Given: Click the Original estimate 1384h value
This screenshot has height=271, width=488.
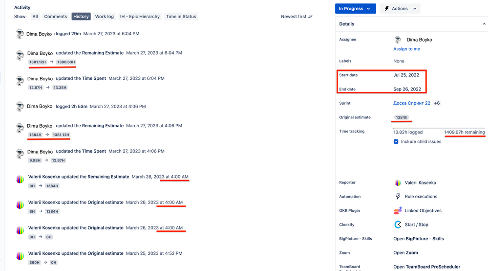Looking at the screenshot, I should 401,117.
